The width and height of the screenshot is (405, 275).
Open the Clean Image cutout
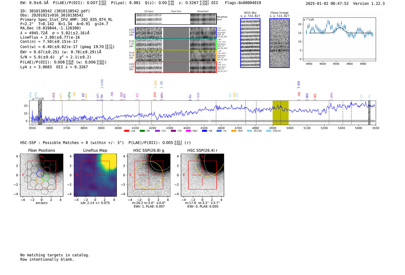(279, 43)
